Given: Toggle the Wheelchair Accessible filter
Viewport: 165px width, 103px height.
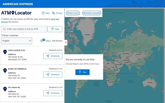Looking at the screenshot, I should [92, 13].
